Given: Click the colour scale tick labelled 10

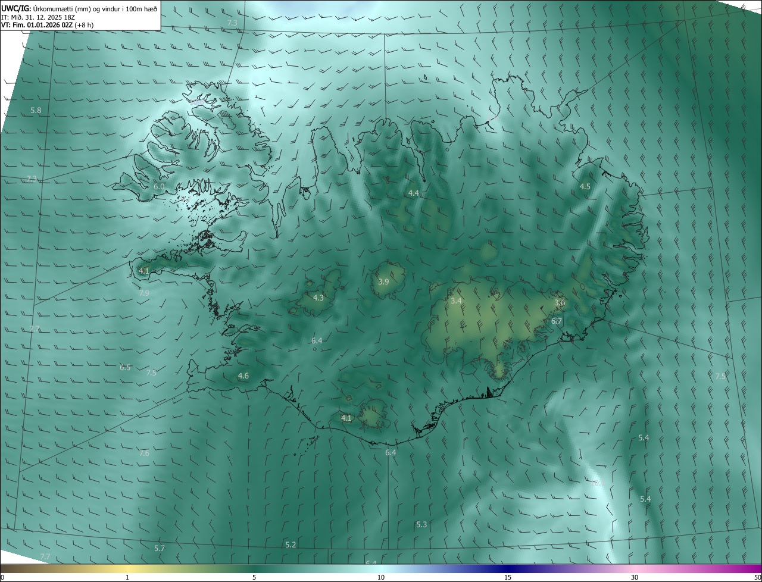Looking at the screenshot, I should tap(381, 577).
